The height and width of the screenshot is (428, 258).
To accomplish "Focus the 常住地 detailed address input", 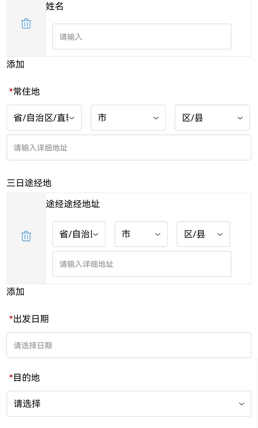I will coord(129,148).
